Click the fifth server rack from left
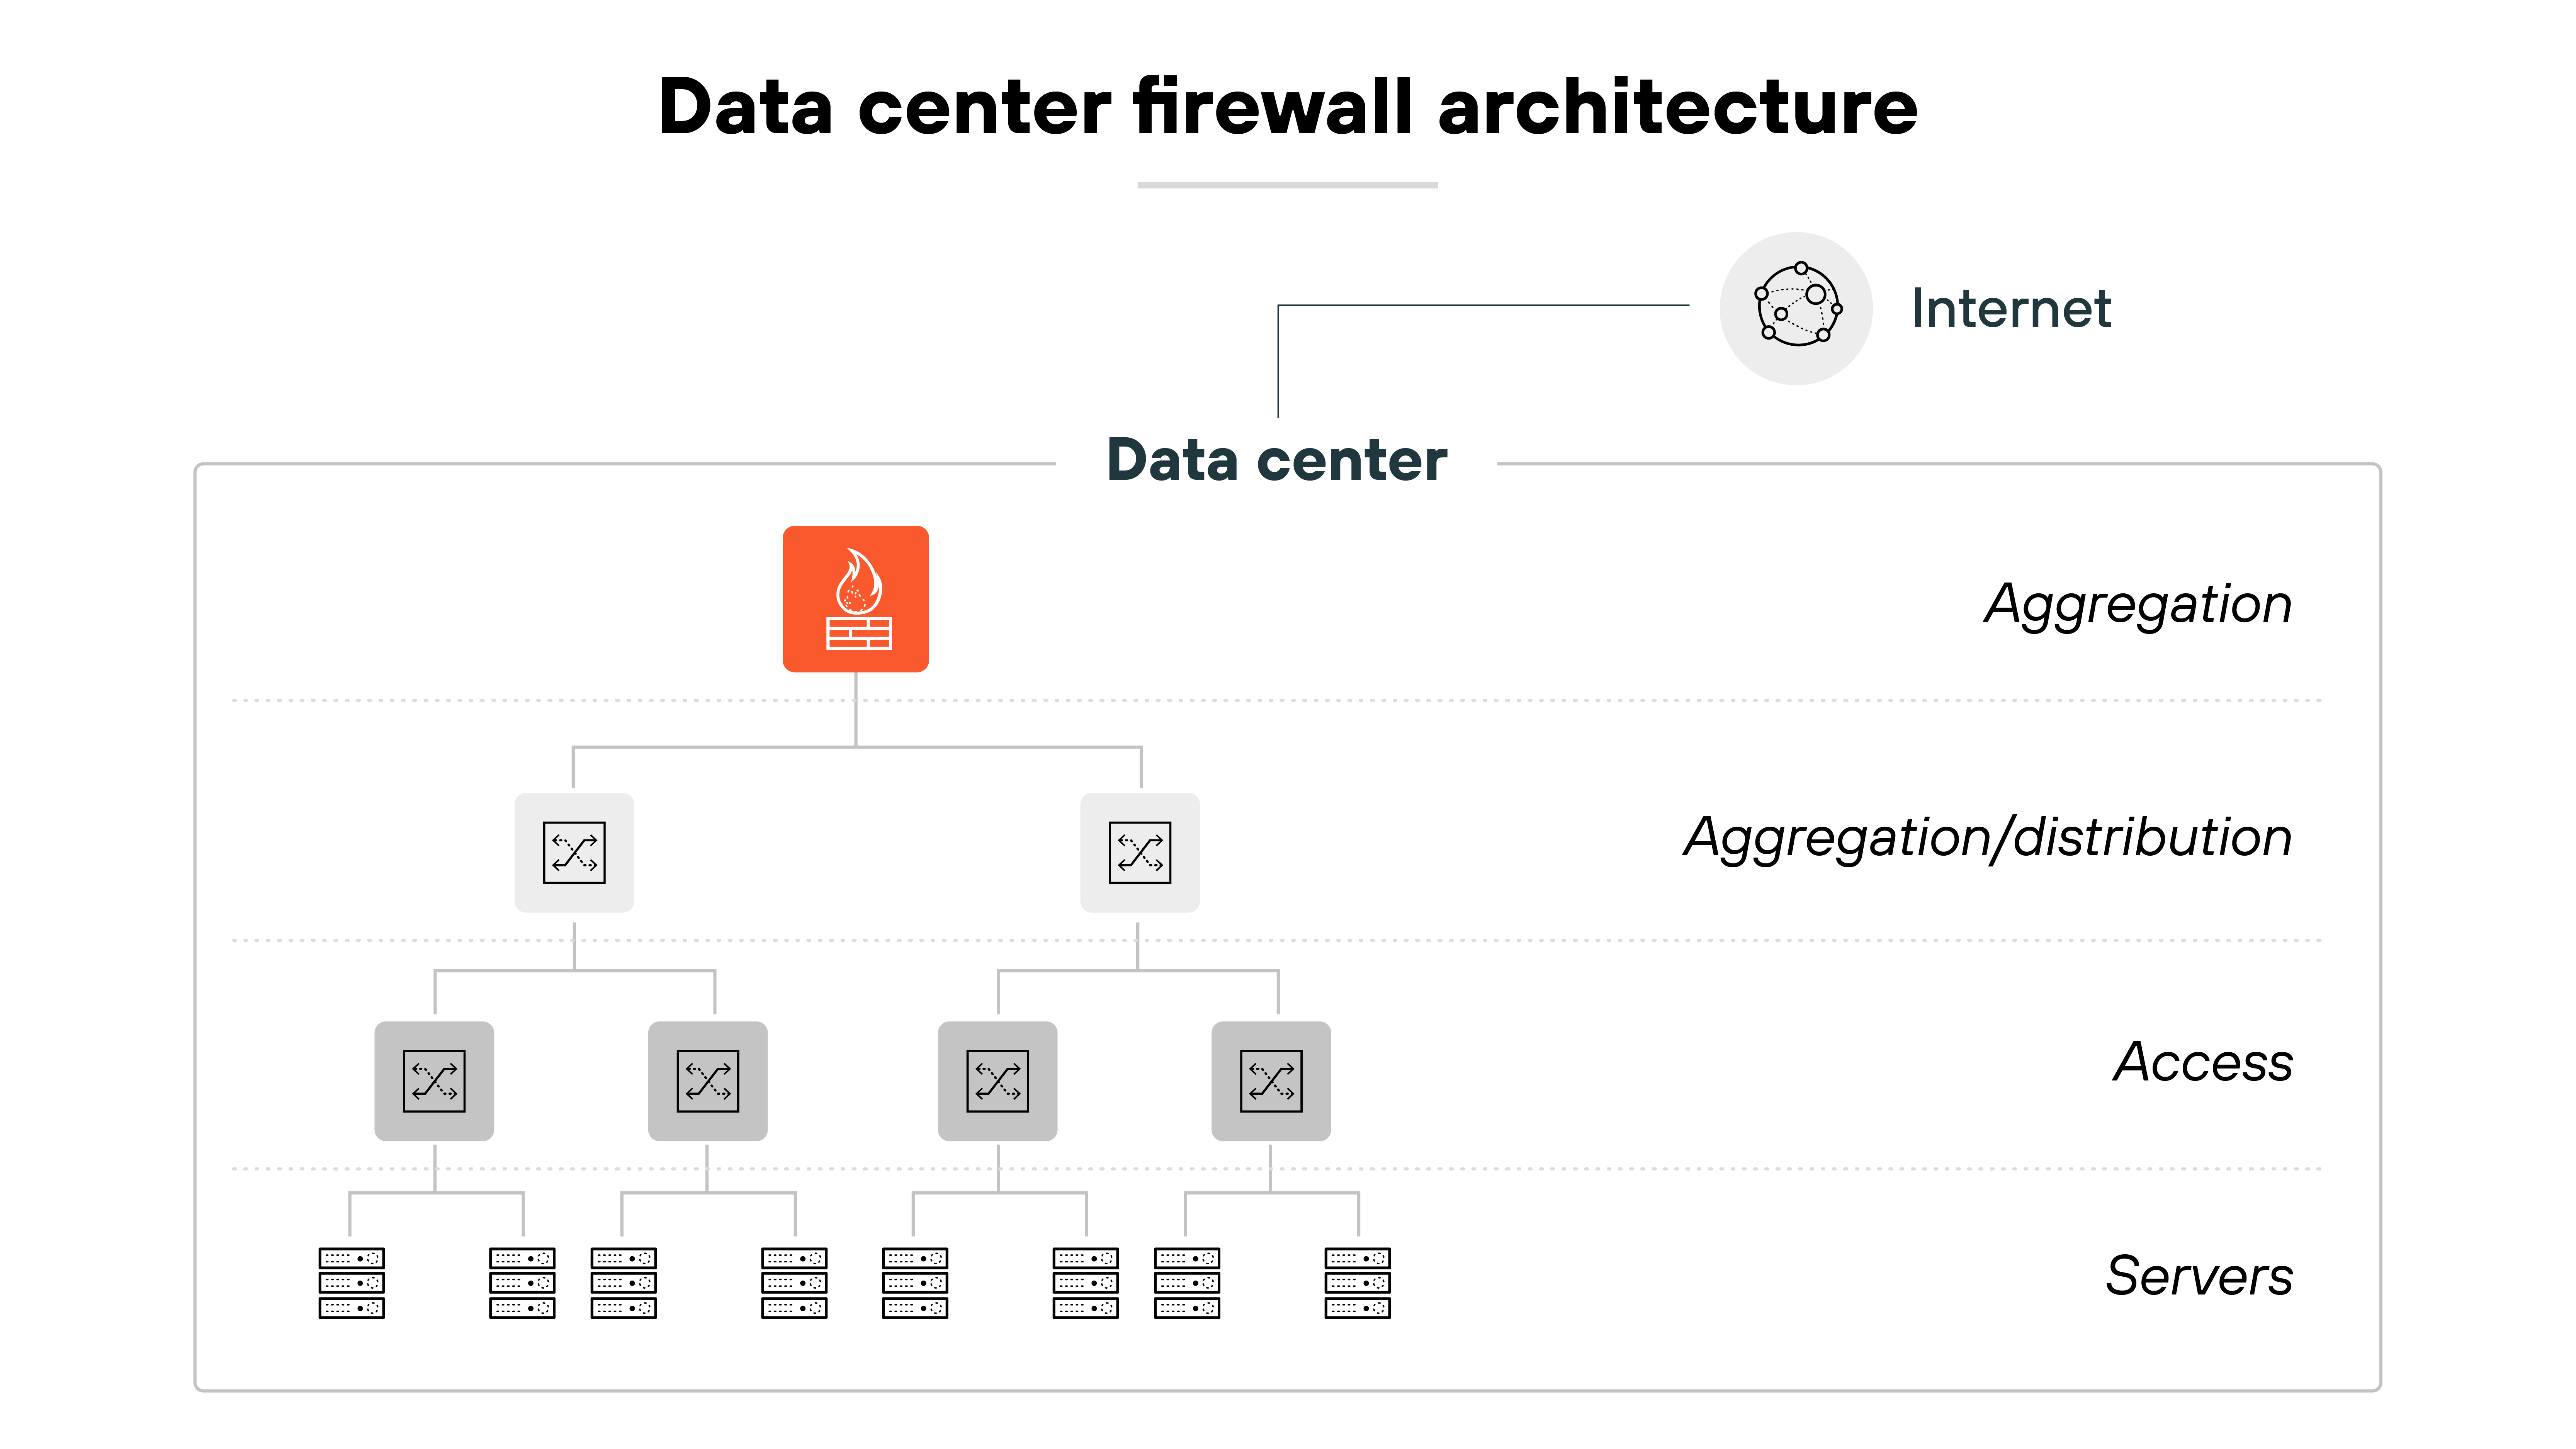 click(x=915, y=1282)
